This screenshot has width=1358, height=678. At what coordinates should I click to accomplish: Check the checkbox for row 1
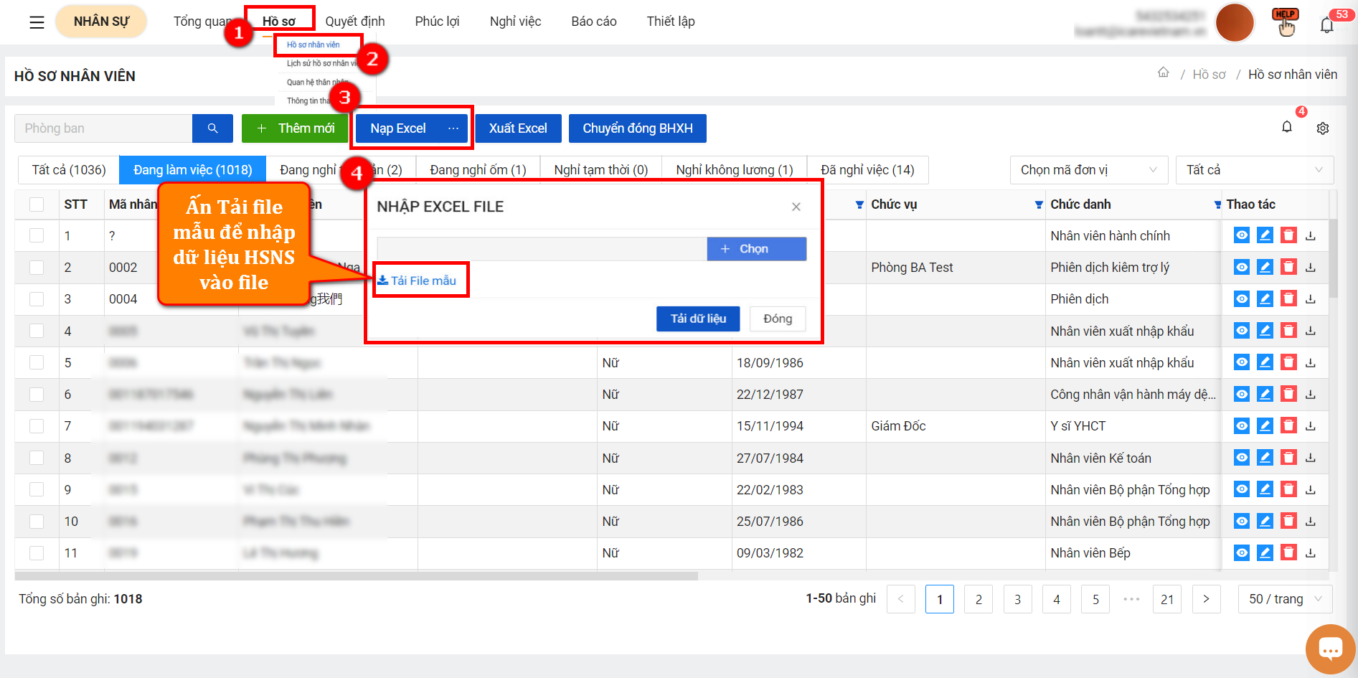(37, 235)
